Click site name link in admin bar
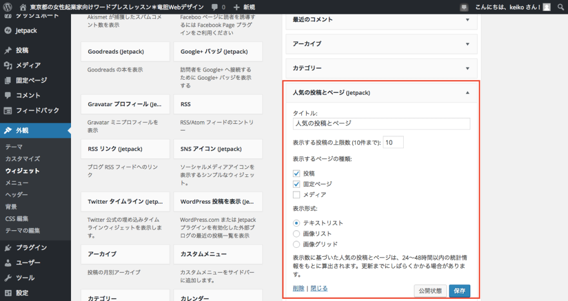 [x=116, y=7]
